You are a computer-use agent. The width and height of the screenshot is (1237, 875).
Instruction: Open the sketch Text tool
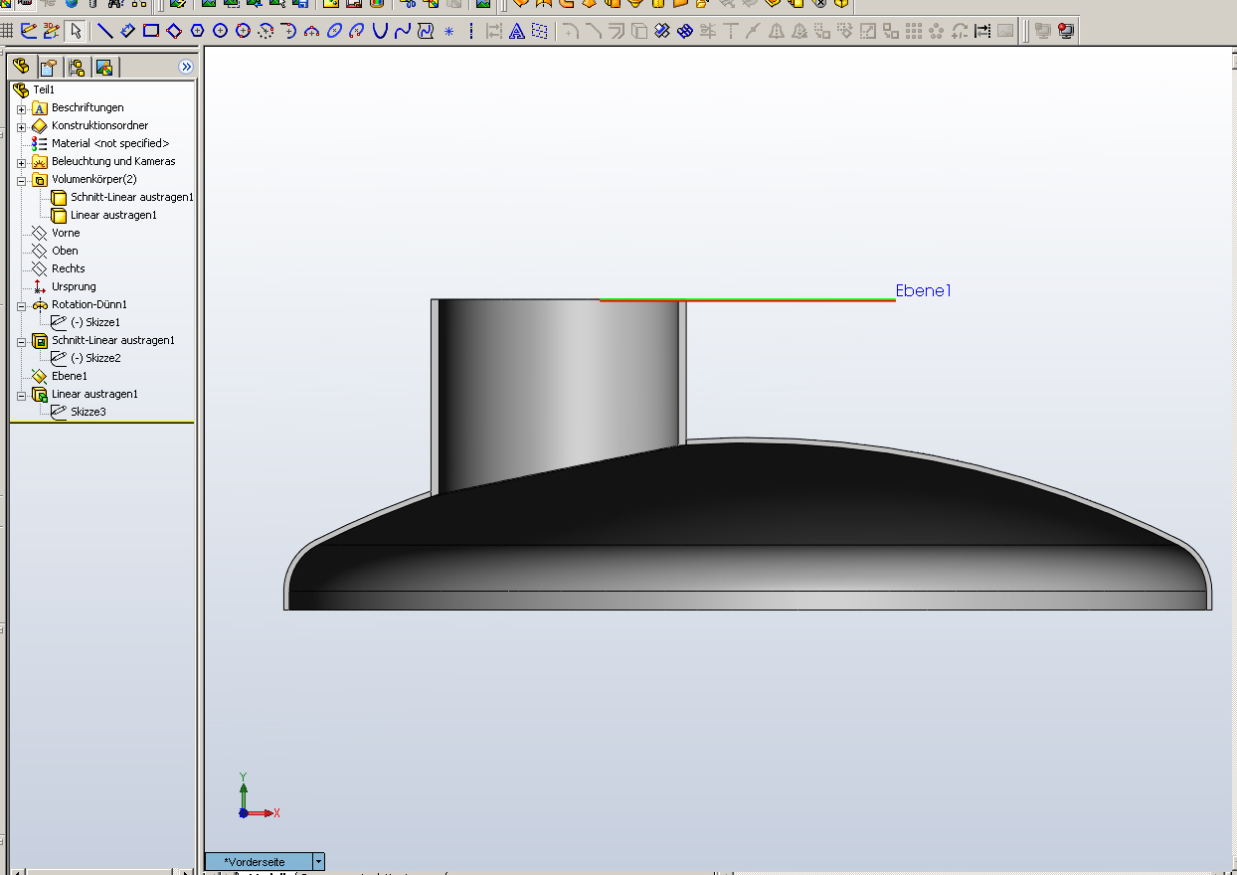tap(517, 31)
